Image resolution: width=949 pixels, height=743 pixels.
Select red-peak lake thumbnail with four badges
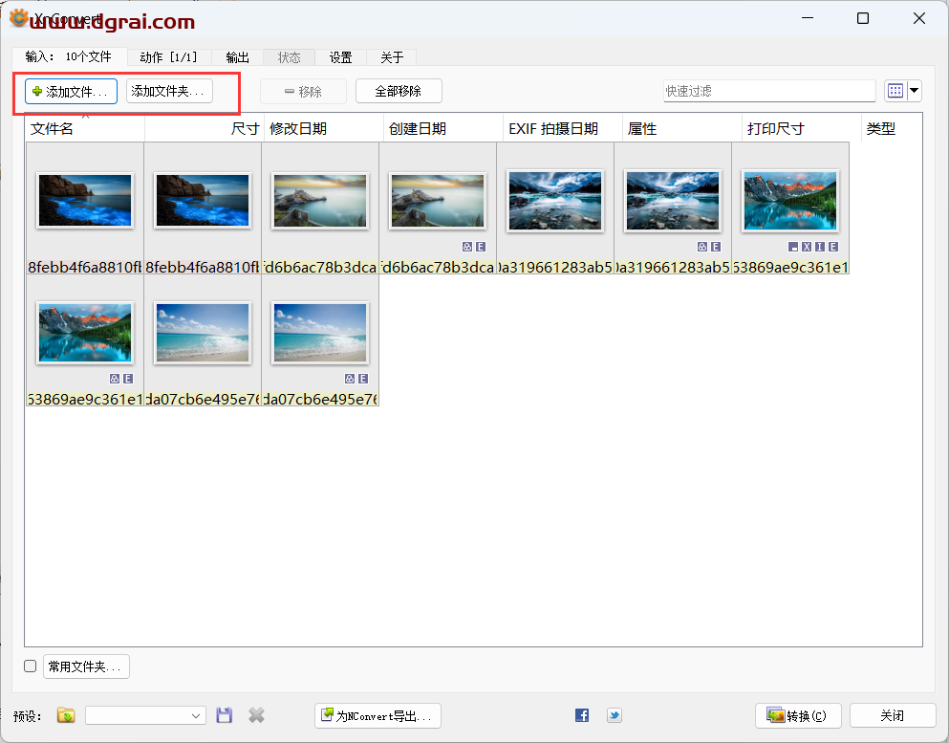pyautogui.click(x=789, y=201)
